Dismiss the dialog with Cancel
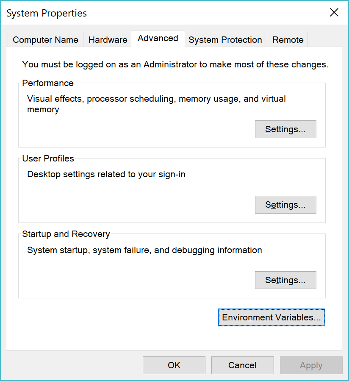349x381 pixels. coord(242,365)
